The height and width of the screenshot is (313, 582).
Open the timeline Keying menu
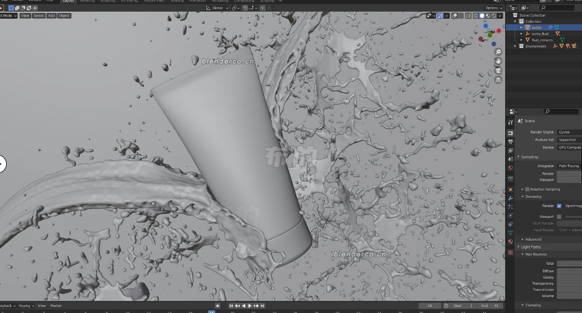tap(26, 306)
